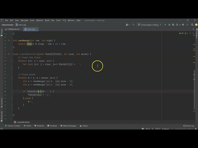
Task: Collapse the if block fold marker at line 41
Action: click(12, 92)
